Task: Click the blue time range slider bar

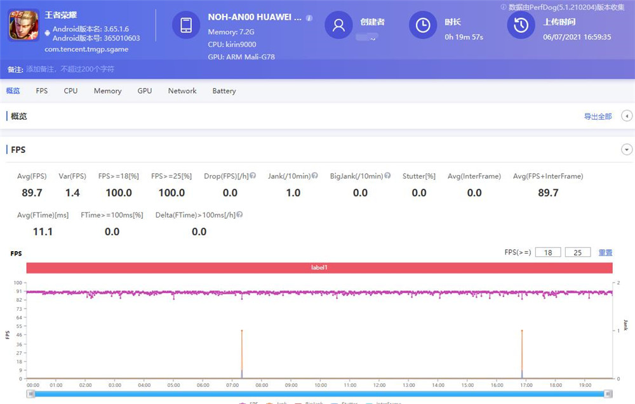Action: coord(319,393)
